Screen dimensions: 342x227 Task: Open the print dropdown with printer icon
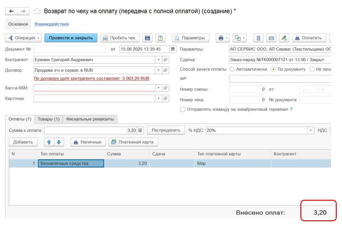coord(223,38)
